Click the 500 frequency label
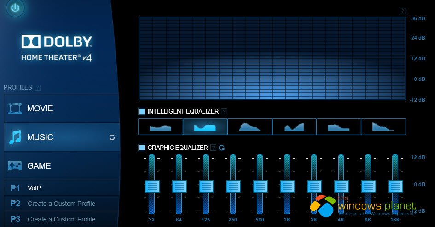The width and height of the screenshot is (435, 227). click(260, 220)
